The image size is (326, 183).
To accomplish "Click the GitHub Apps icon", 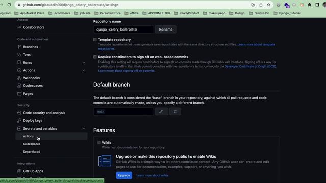I will [x=19, y=171].
